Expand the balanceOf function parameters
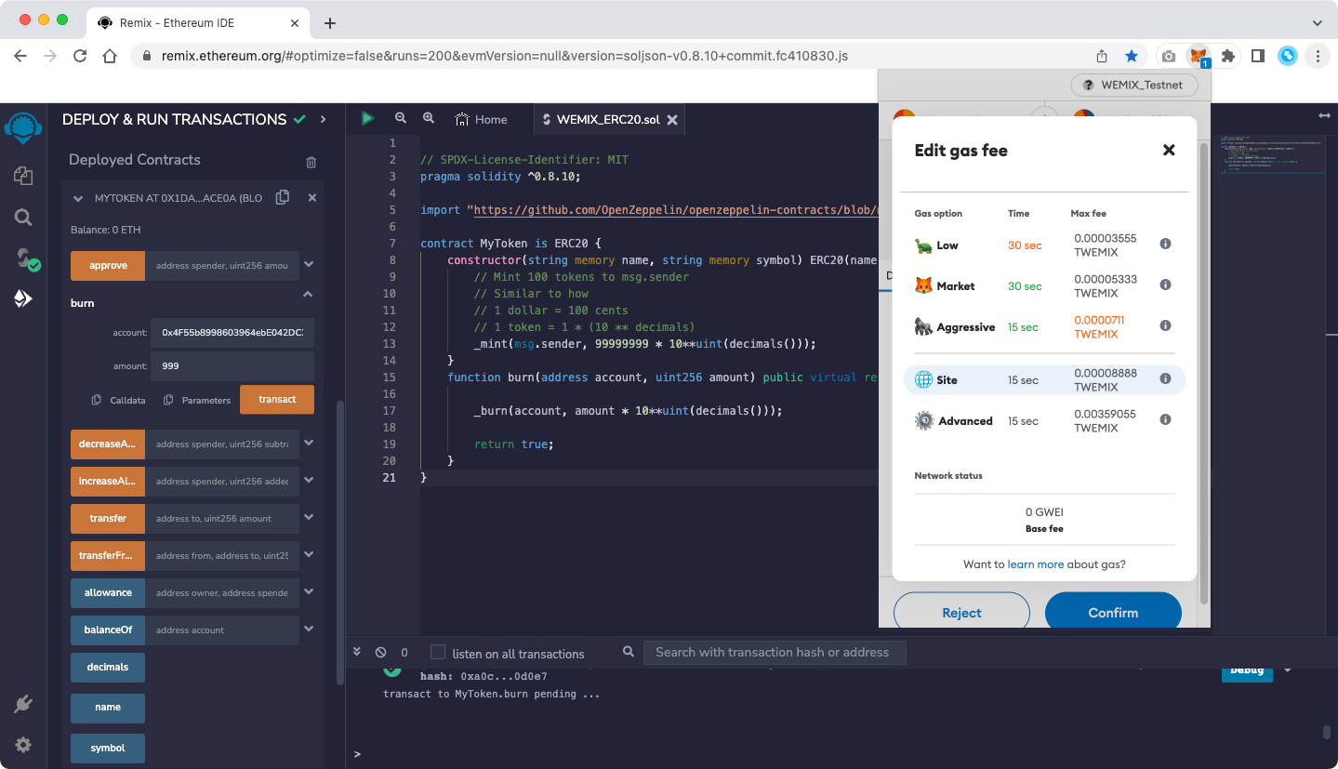The width and height of the screenshot is (1338, 769). [309, 630]
